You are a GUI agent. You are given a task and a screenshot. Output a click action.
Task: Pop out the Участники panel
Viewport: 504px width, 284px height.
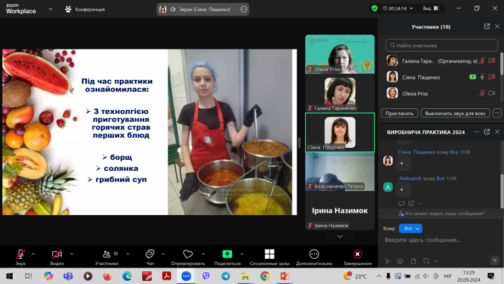pyautogui.click(x=486, y=26)
